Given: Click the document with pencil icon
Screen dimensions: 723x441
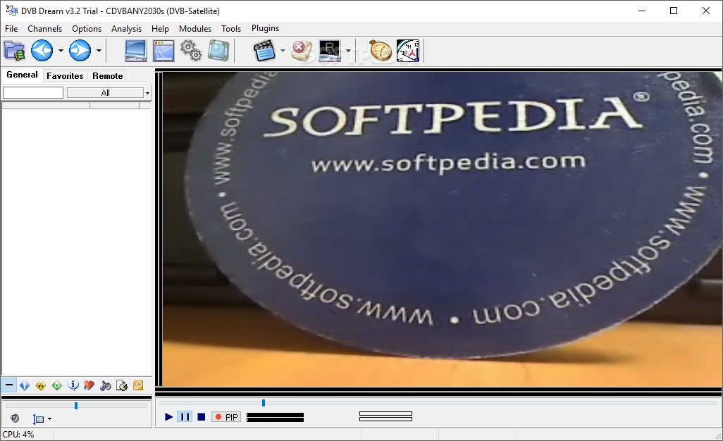Looking at the screenshot, I should [x=122, y=385].
